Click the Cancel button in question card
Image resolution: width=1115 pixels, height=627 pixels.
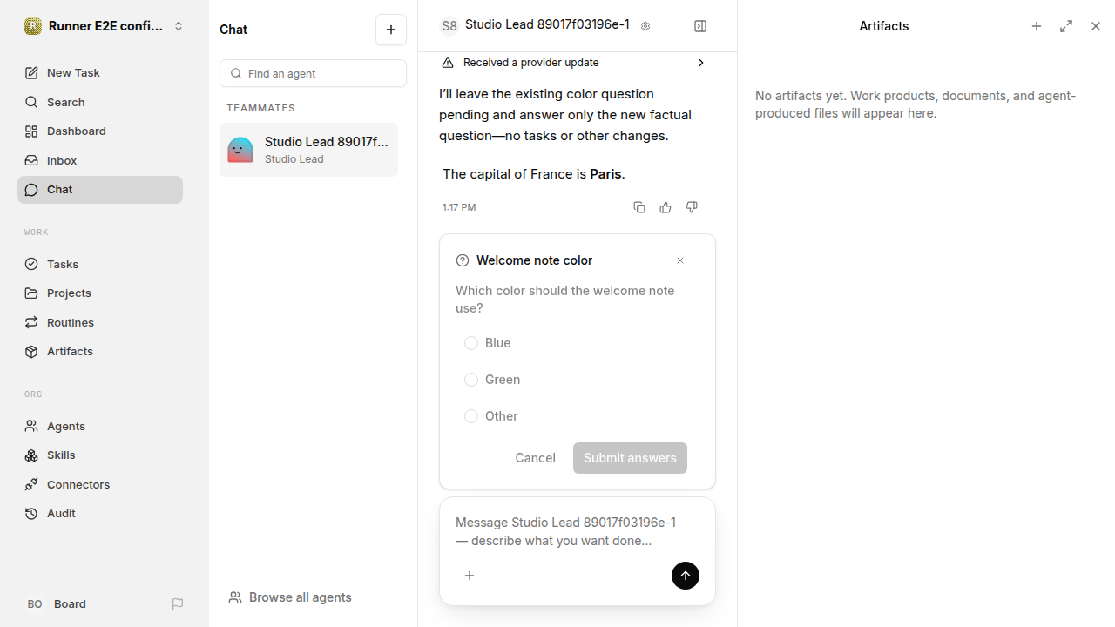pos(535,458)
